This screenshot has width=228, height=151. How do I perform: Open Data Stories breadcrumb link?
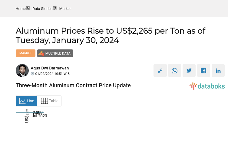[42, 9]
